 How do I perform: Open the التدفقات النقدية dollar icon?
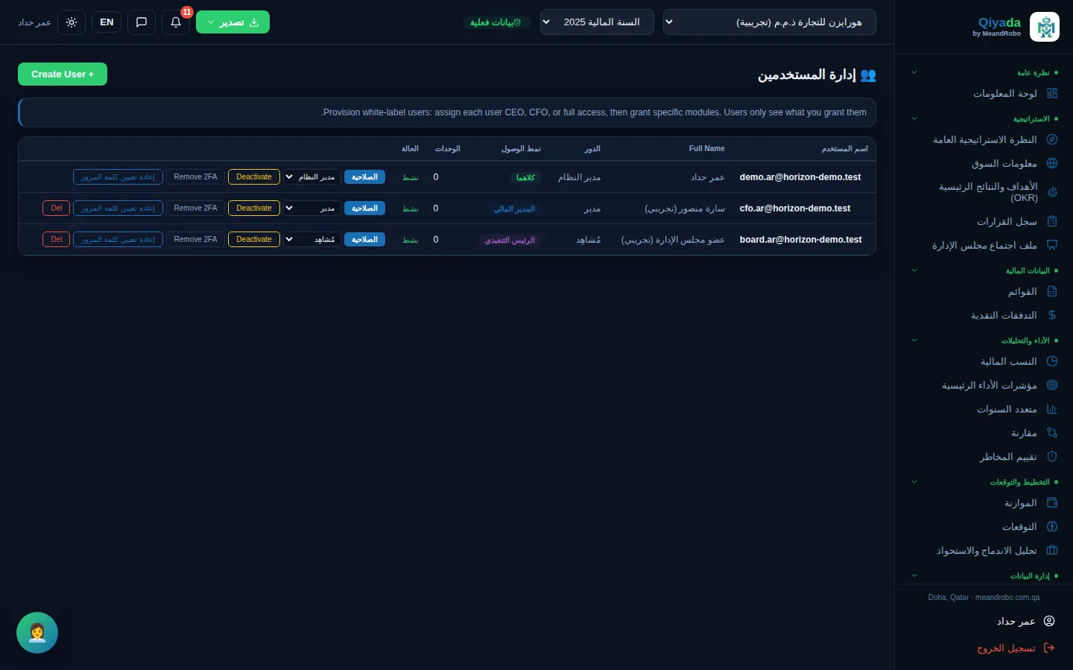pos(1052,315)
